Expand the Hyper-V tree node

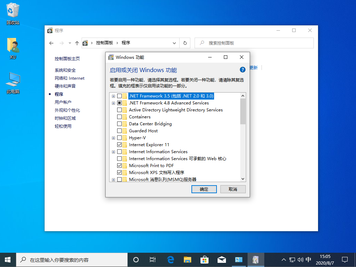point(114,138)
